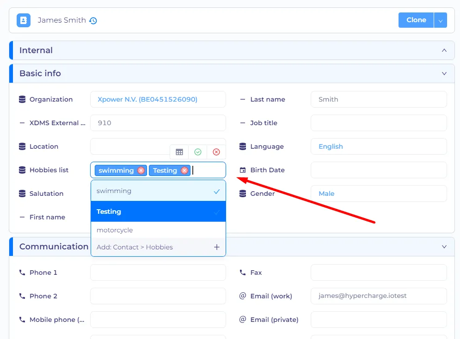Click the database icon beside Salutation

[22, 194]
